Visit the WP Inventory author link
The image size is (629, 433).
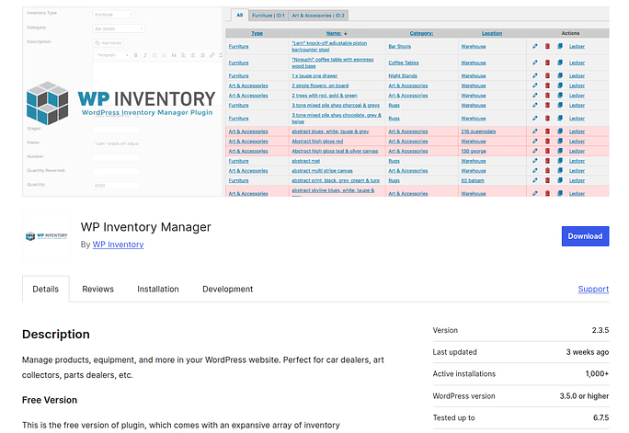pyautogui.click(x=118, y=245)
